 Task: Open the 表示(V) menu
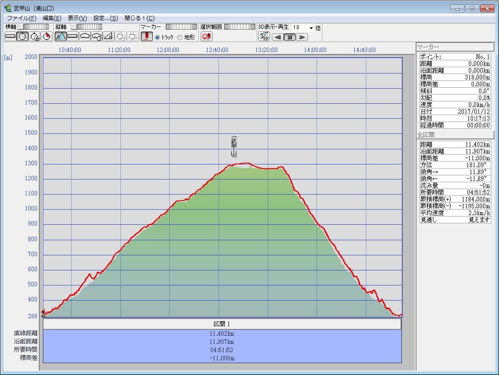(77, 18)
